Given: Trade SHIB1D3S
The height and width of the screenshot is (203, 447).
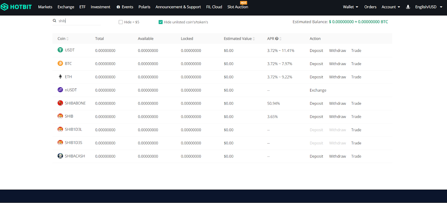Looking at the screenshot, I should pyautogui.click(x=356, y=143).
